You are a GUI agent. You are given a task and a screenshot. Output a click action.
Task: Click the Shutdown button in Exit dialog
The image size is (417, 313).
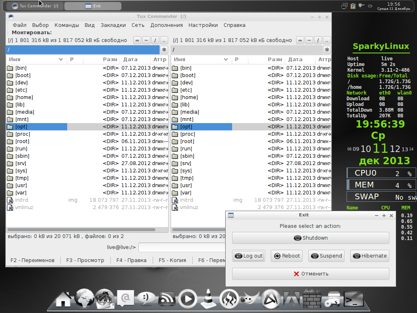click(x=311, y=238)
